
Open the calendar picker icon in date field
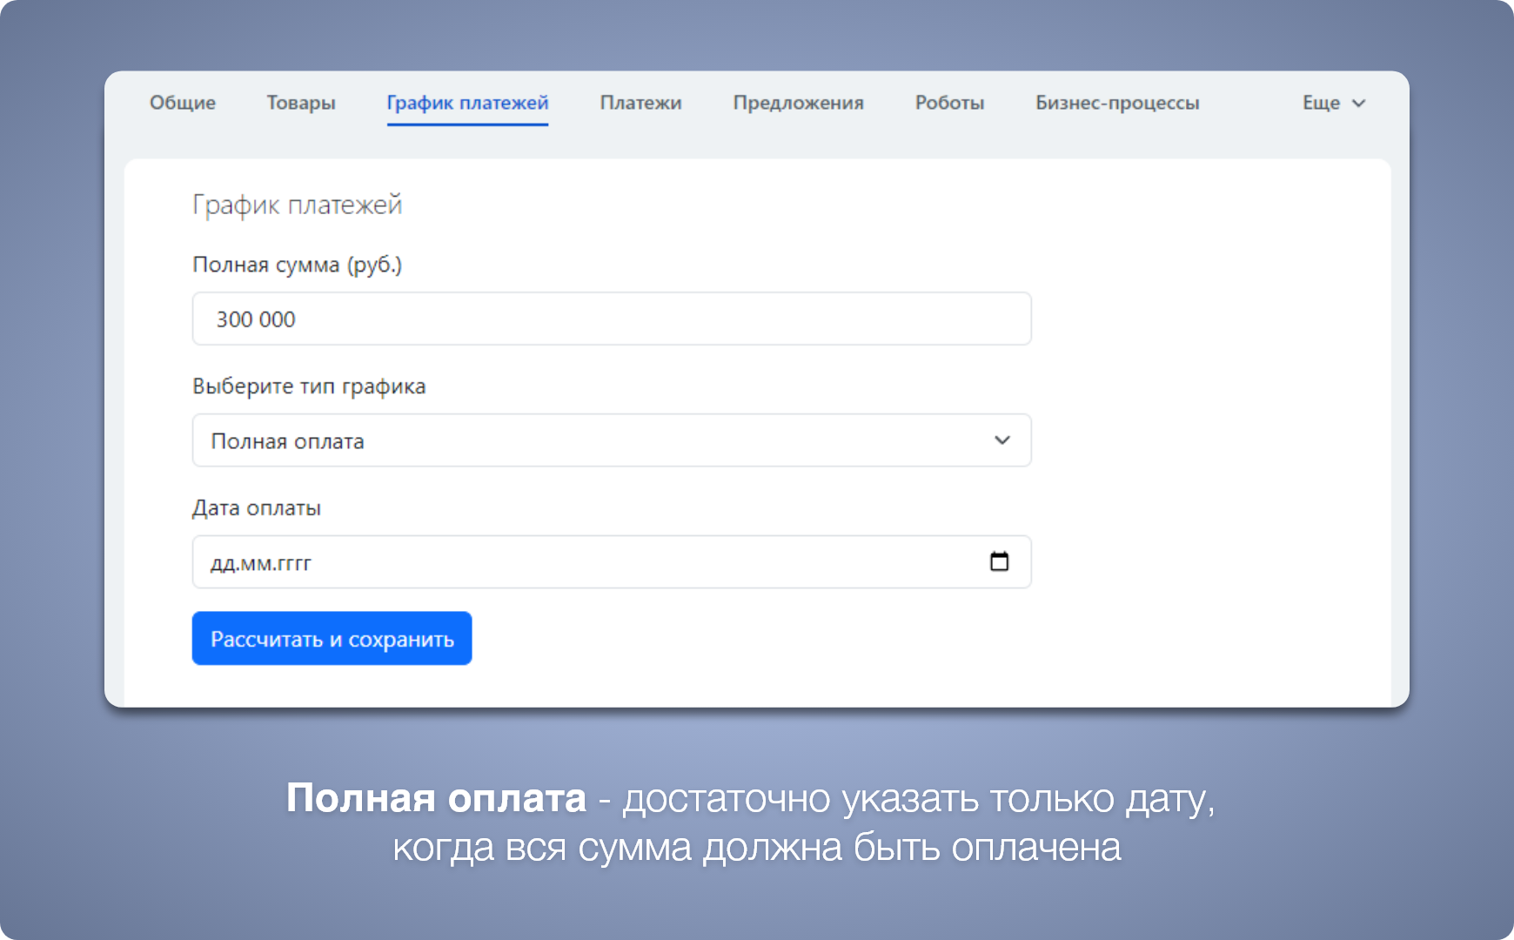click(999, 562)
